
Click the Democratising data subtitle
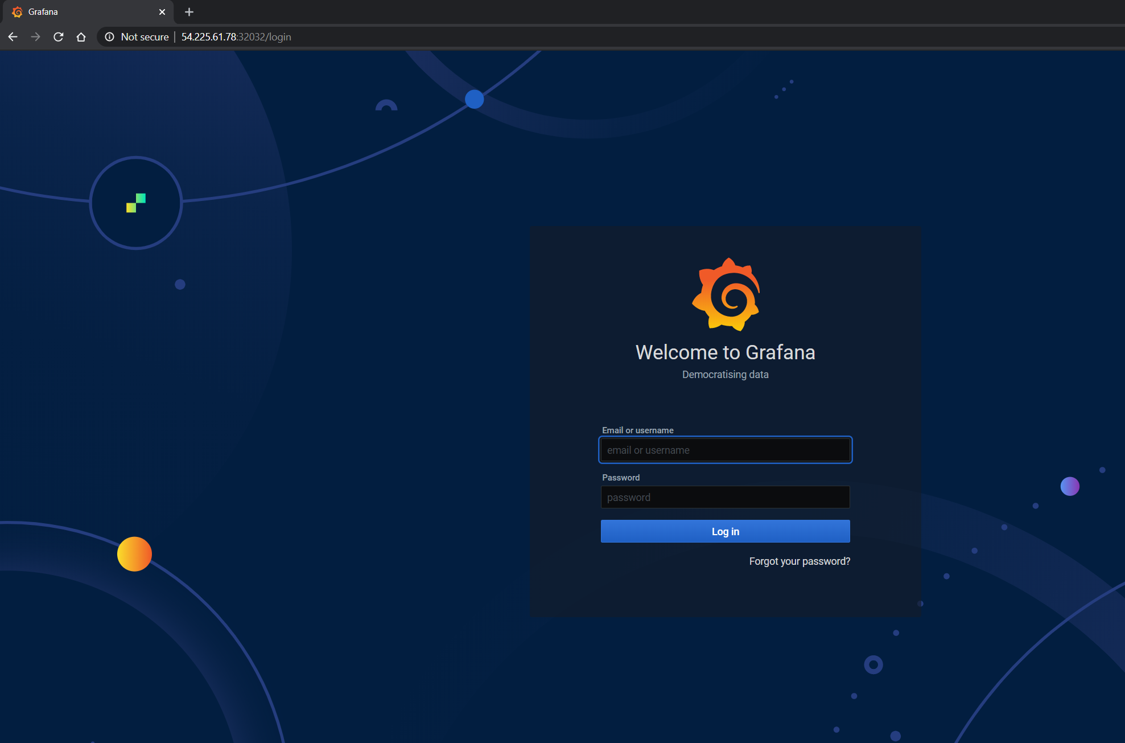(725, 375)
